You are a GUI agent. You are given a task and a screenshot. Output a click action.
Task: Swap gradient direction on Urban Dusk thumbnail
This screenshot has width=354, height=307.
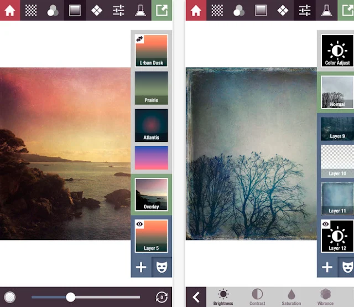tap(139, 39)
